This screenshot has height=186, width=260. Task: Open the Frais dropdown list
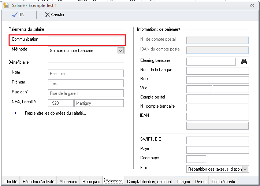click(x=245, y=169)
